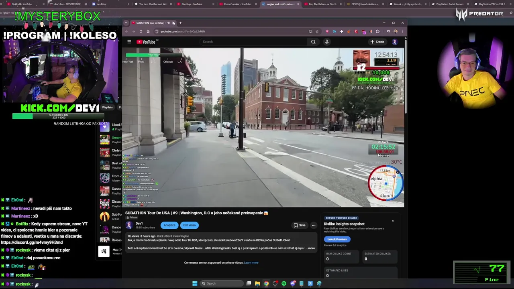The image size is (514, 289).
Task: Click the Dev1 channel avatar
Action: coord(129,225)
